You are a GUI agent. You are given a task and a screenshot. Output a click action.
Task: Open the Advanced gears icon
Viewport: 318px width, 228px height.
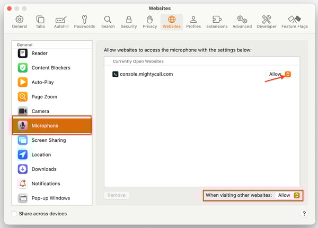242,20
